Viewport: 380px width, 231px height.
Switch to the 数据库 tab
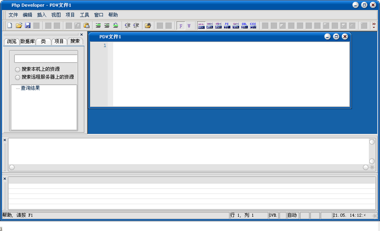point(27,42)
